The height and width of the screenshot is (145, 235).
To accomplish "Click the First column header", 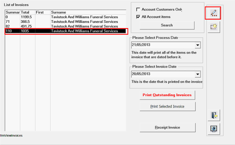I will tap(43, 12).
